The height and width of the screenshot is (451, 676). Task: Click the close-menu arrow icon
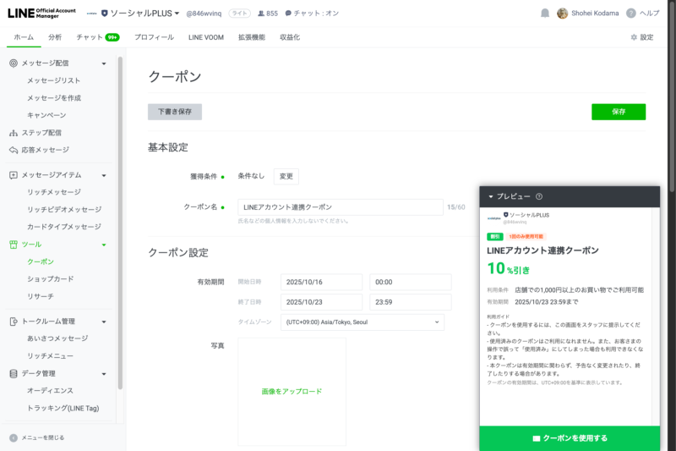coord(14,437)
